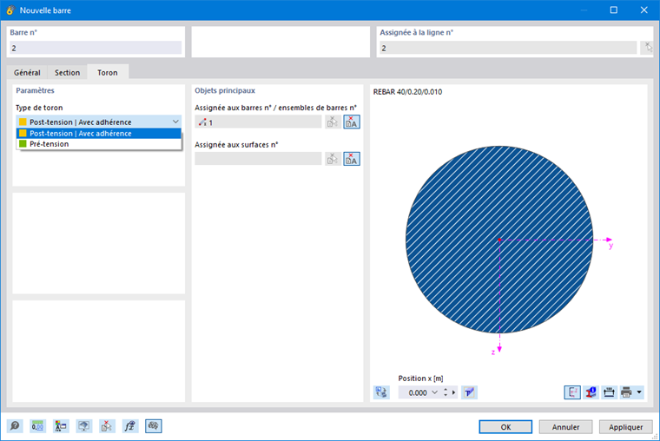
Task: Click the Appliquer button
Action: 626,427
